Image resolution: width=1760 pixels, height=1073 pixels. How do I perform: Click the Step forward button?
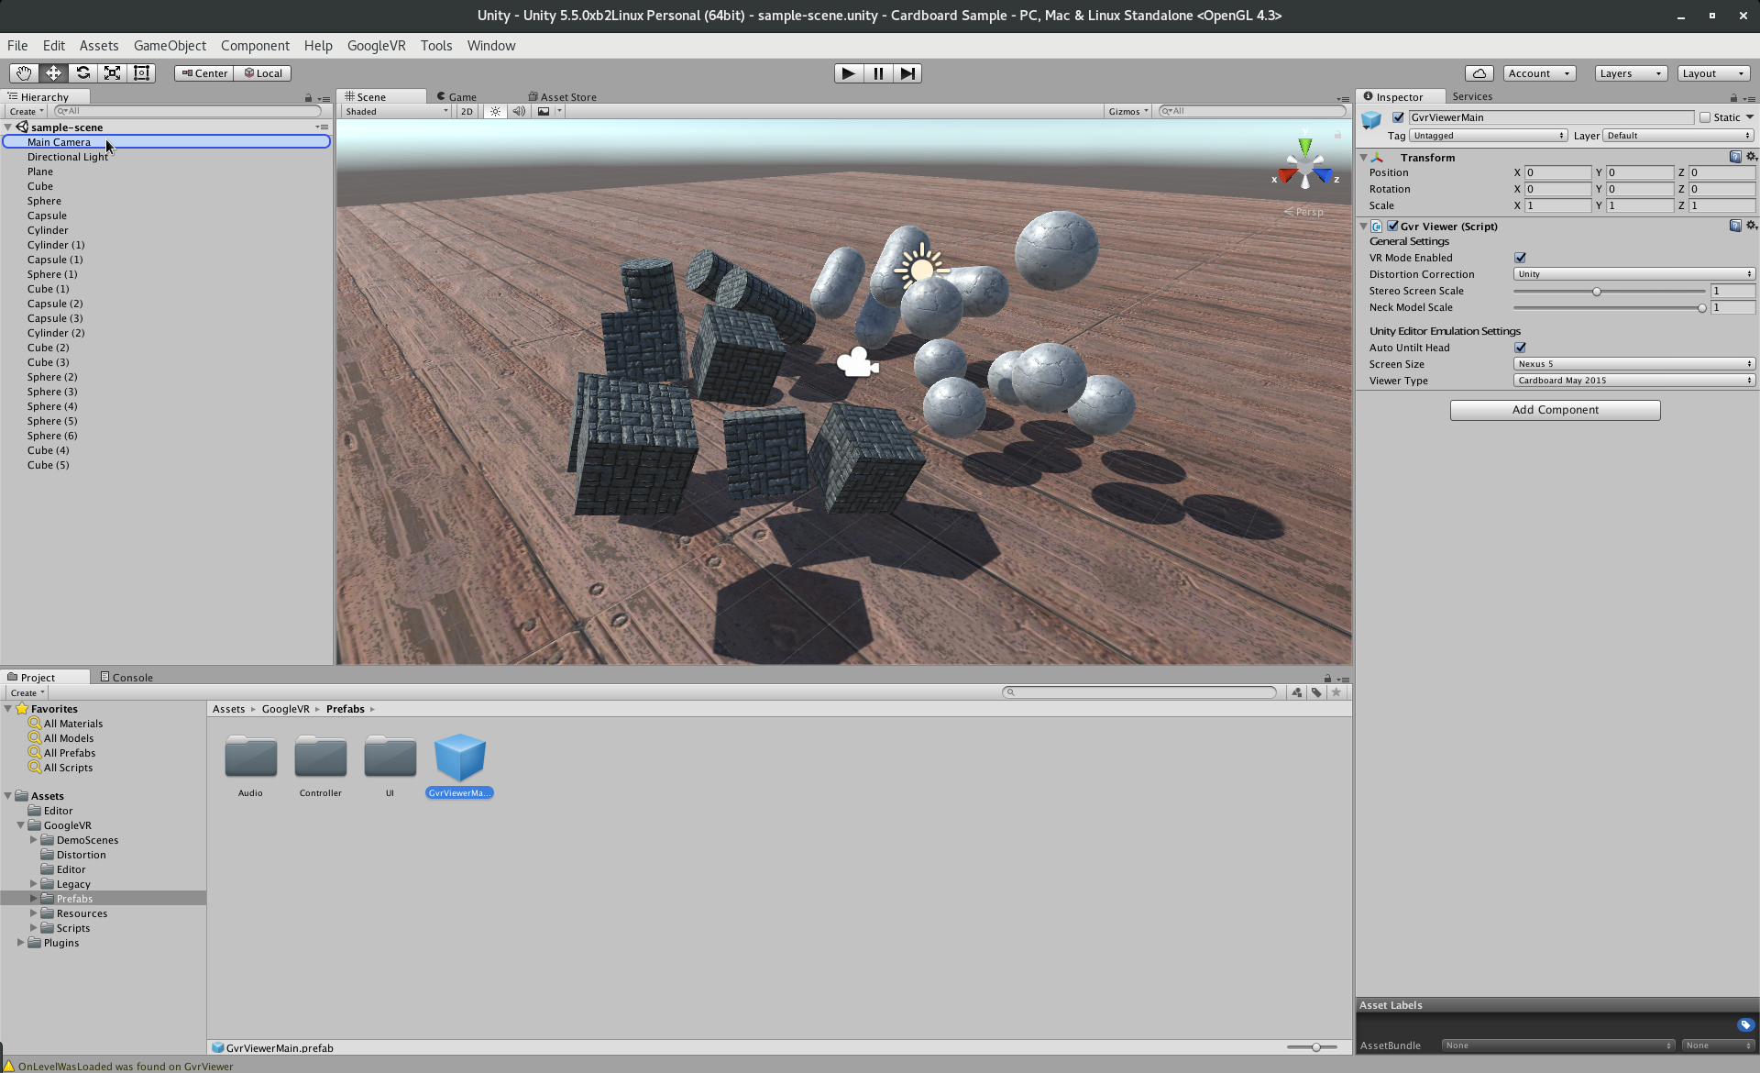(x=907, y=73)
